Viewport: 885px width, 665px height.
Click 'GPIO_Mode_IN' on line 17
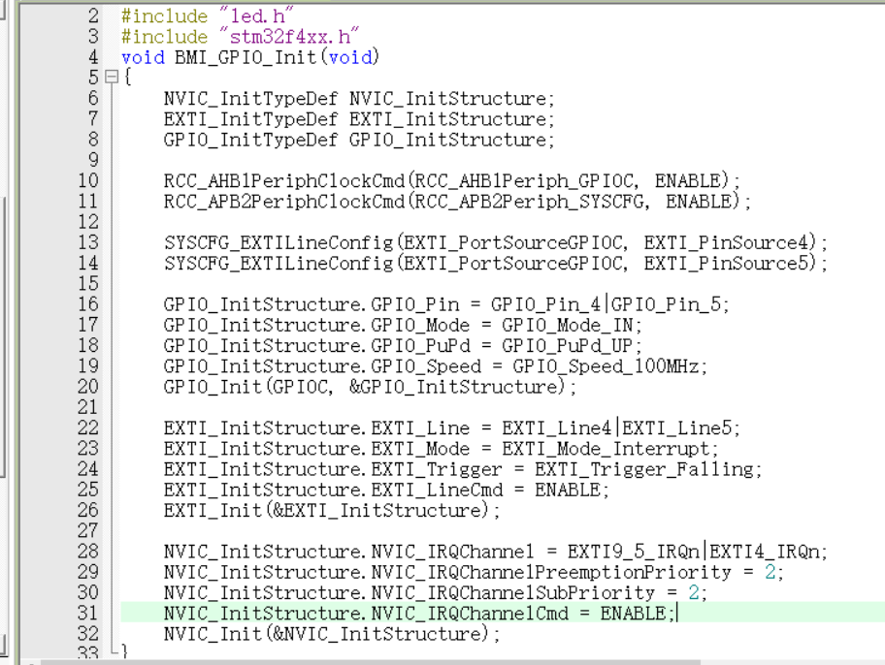point(568,326)
